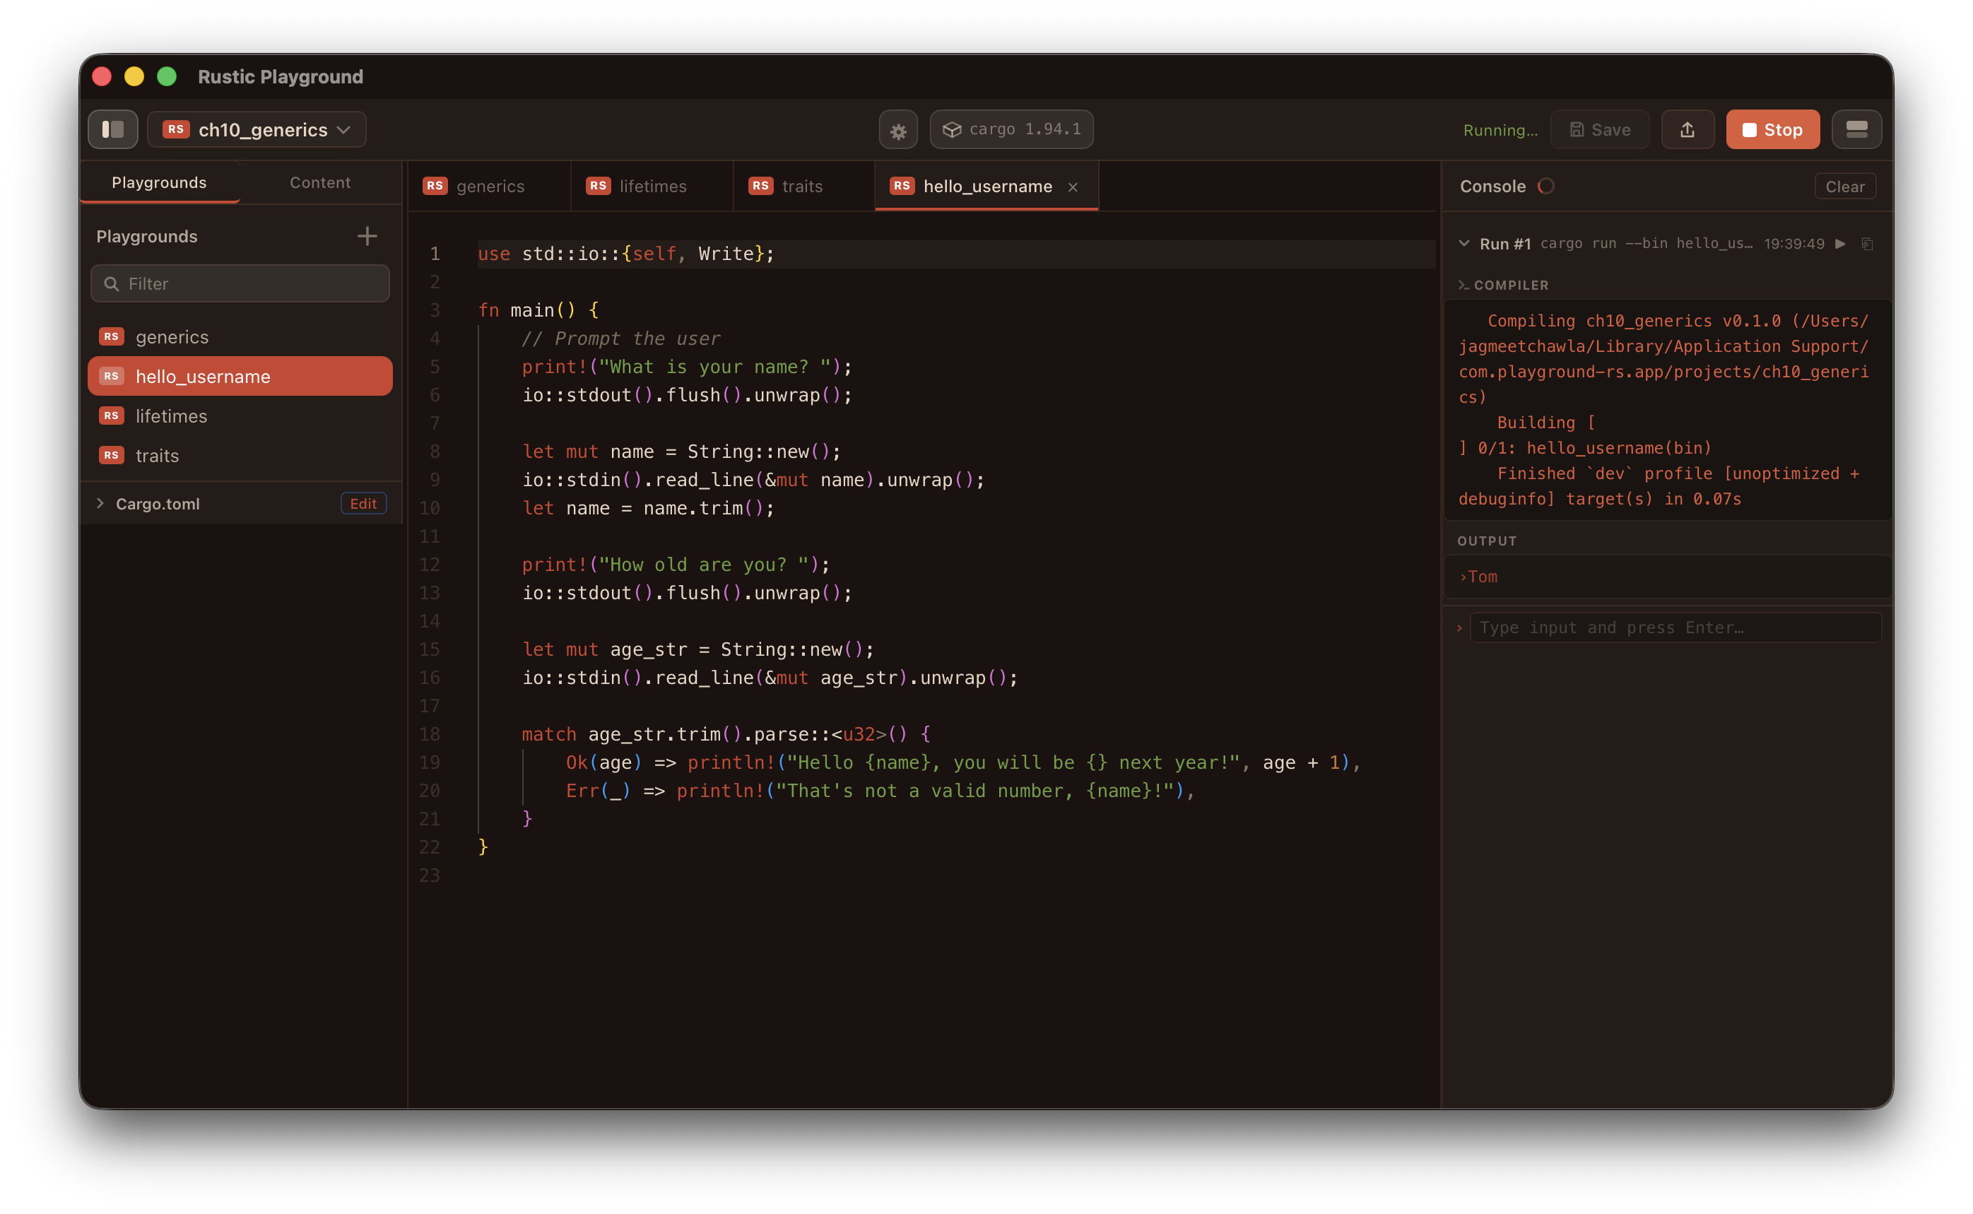
Task: Open the layout panels icon beside Stop
Action: (1856, 129)
